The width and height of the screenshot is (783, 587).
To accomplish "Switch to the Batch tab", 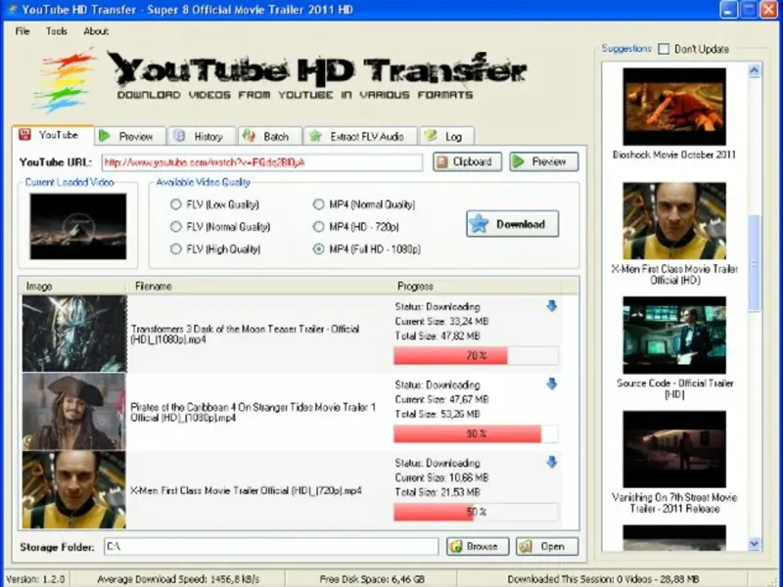I will pyautogui.click(x=270, y=136).
